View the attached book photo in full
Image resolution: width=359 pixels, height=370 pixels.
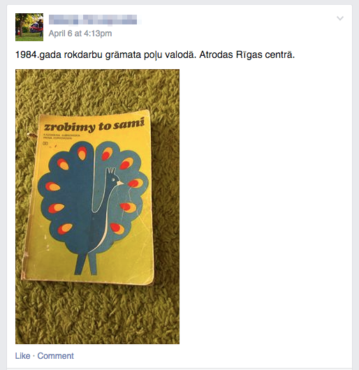click(97, 207)
